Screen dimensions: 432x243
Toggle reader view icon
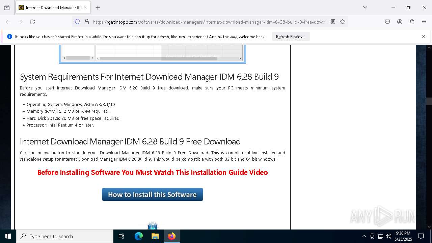tap(333, 22)
